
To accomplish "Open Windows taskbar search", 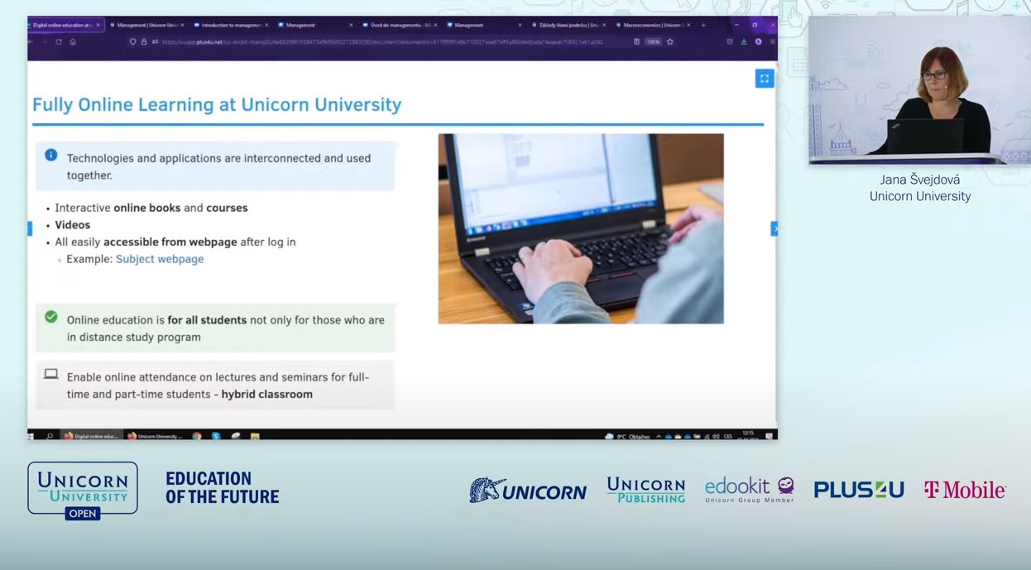I will pos(50,435).
